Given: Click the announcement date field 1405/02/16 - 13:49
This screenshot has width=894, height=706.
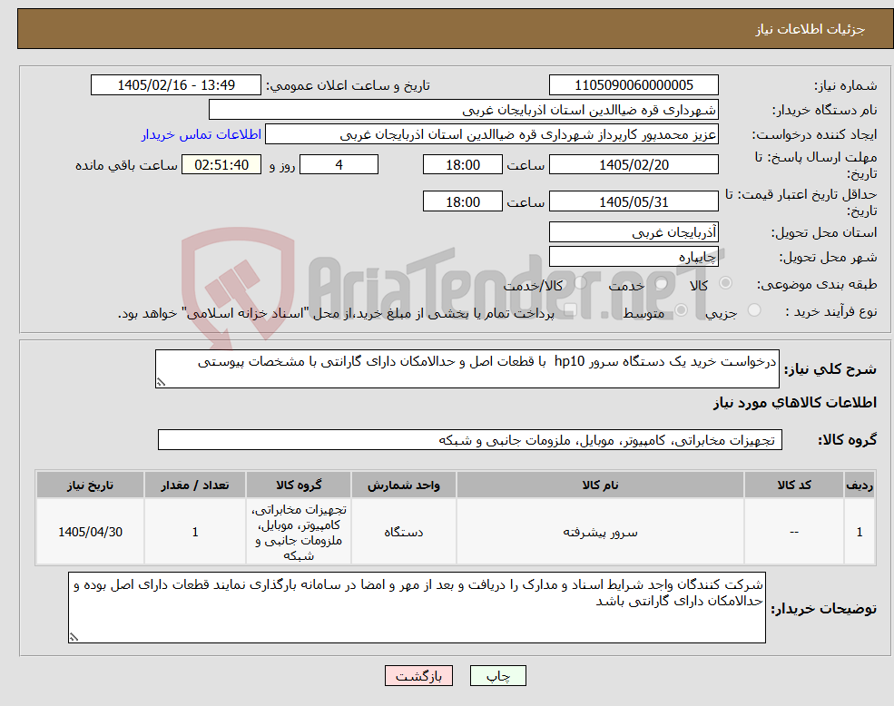Looking at the screenshot, I should (x=175, y=85).
